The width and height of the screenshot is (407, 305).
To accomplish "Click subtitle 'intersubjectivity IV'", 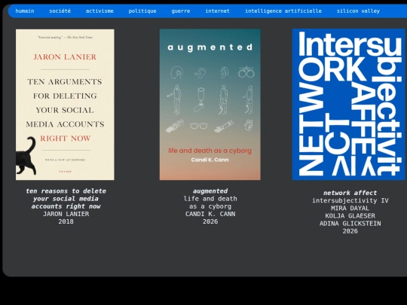I will click(x=350, y=200).
